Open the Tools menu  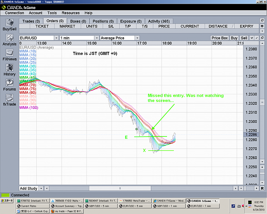click(52, 13)
